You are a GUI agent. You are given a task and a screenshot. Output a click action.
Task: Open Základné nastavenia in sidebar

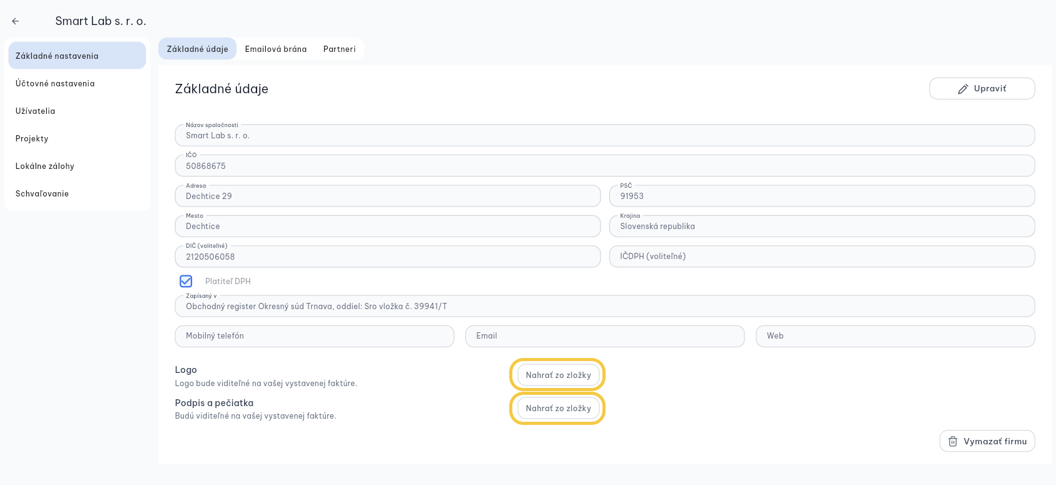77,56
